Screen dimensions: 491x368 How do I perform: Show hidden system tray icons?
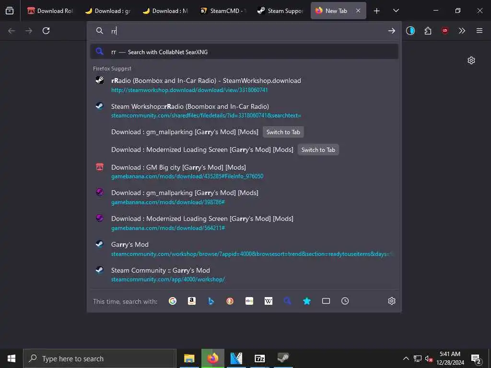tap(406, 358)
